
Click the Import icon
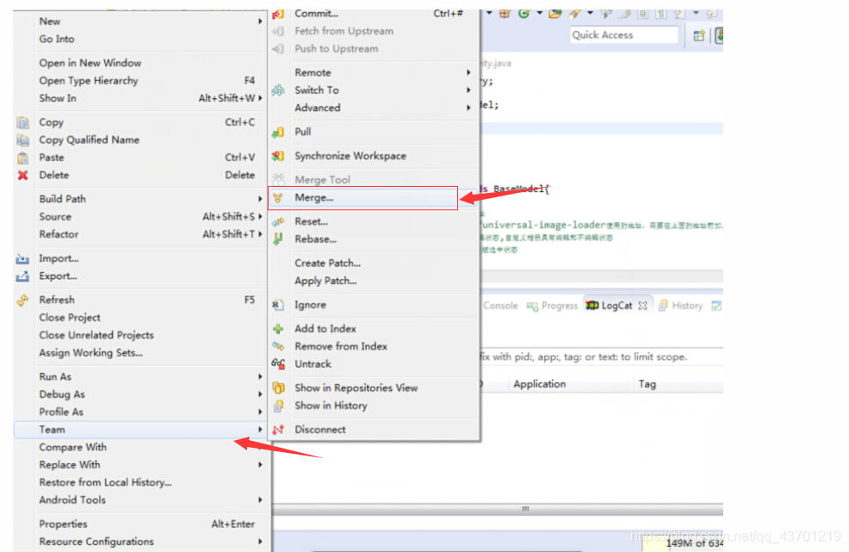point(22,259)
